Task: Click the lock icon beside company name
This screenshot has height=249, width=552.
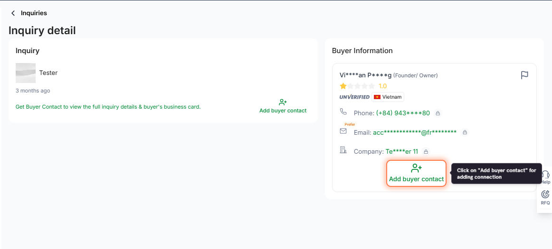Action: pos(426,152)
